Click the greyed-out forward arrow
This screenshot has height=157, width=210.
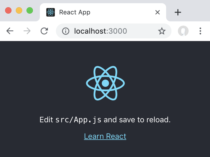click(x=27, y=31)
